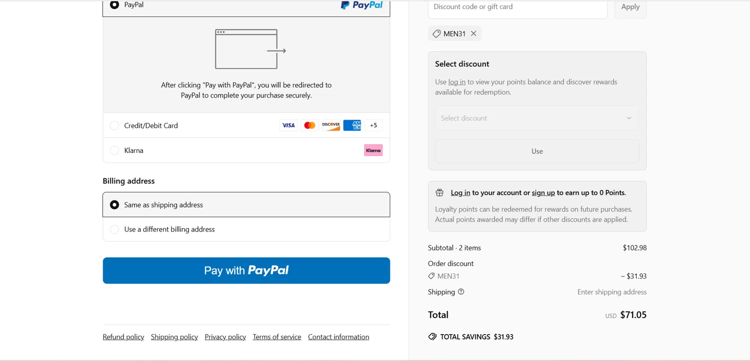Click the Visa card icon
The image size is (750, 361).
(288, 125)
